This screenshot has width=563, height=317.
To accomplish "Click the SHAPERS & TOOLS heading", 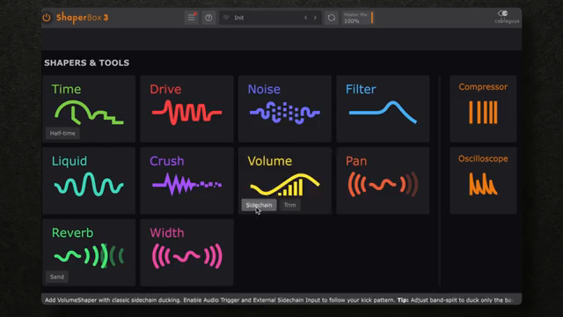I will pyautogui.click(x=86, y=63).
